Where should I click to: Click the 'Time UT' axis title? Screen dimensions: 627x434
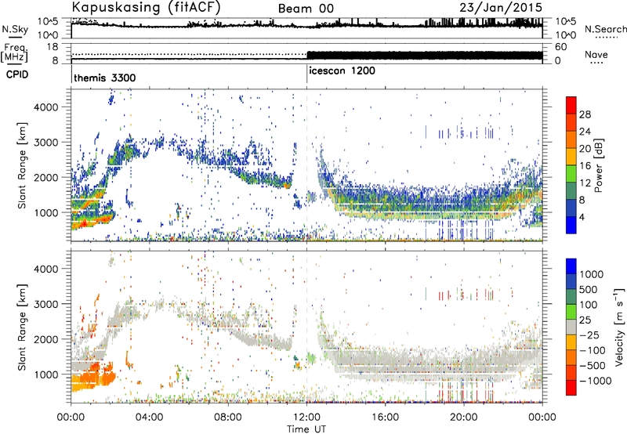306,429
